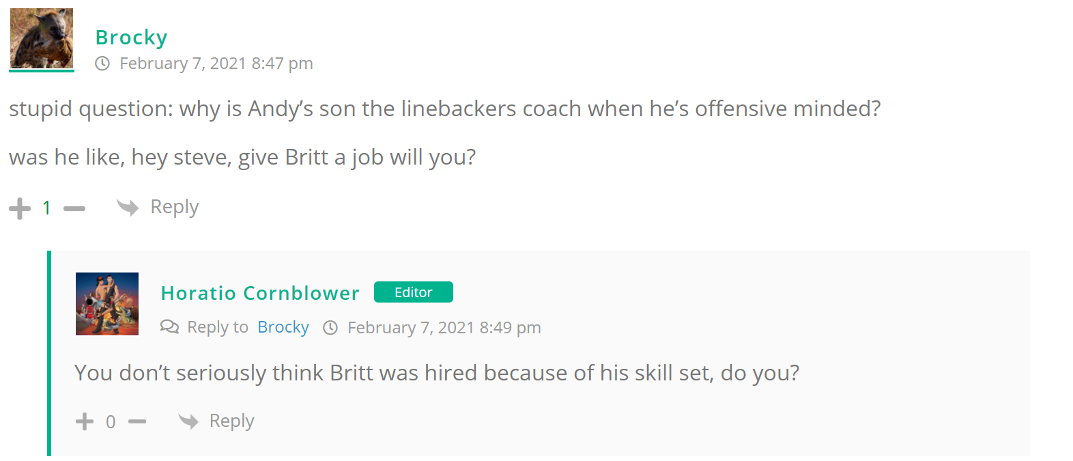Screen dimensions: 1073x461
Task: Open Brocky's profile via username
Action: [x=131, y=38]
